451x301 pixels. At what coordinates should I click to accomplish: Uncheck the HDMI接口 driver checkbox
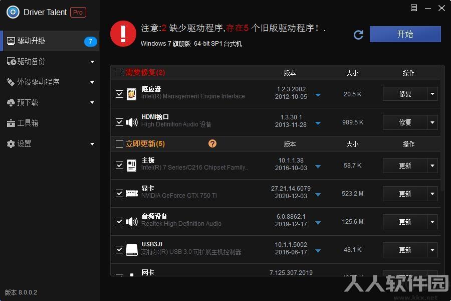coord(119,122)
